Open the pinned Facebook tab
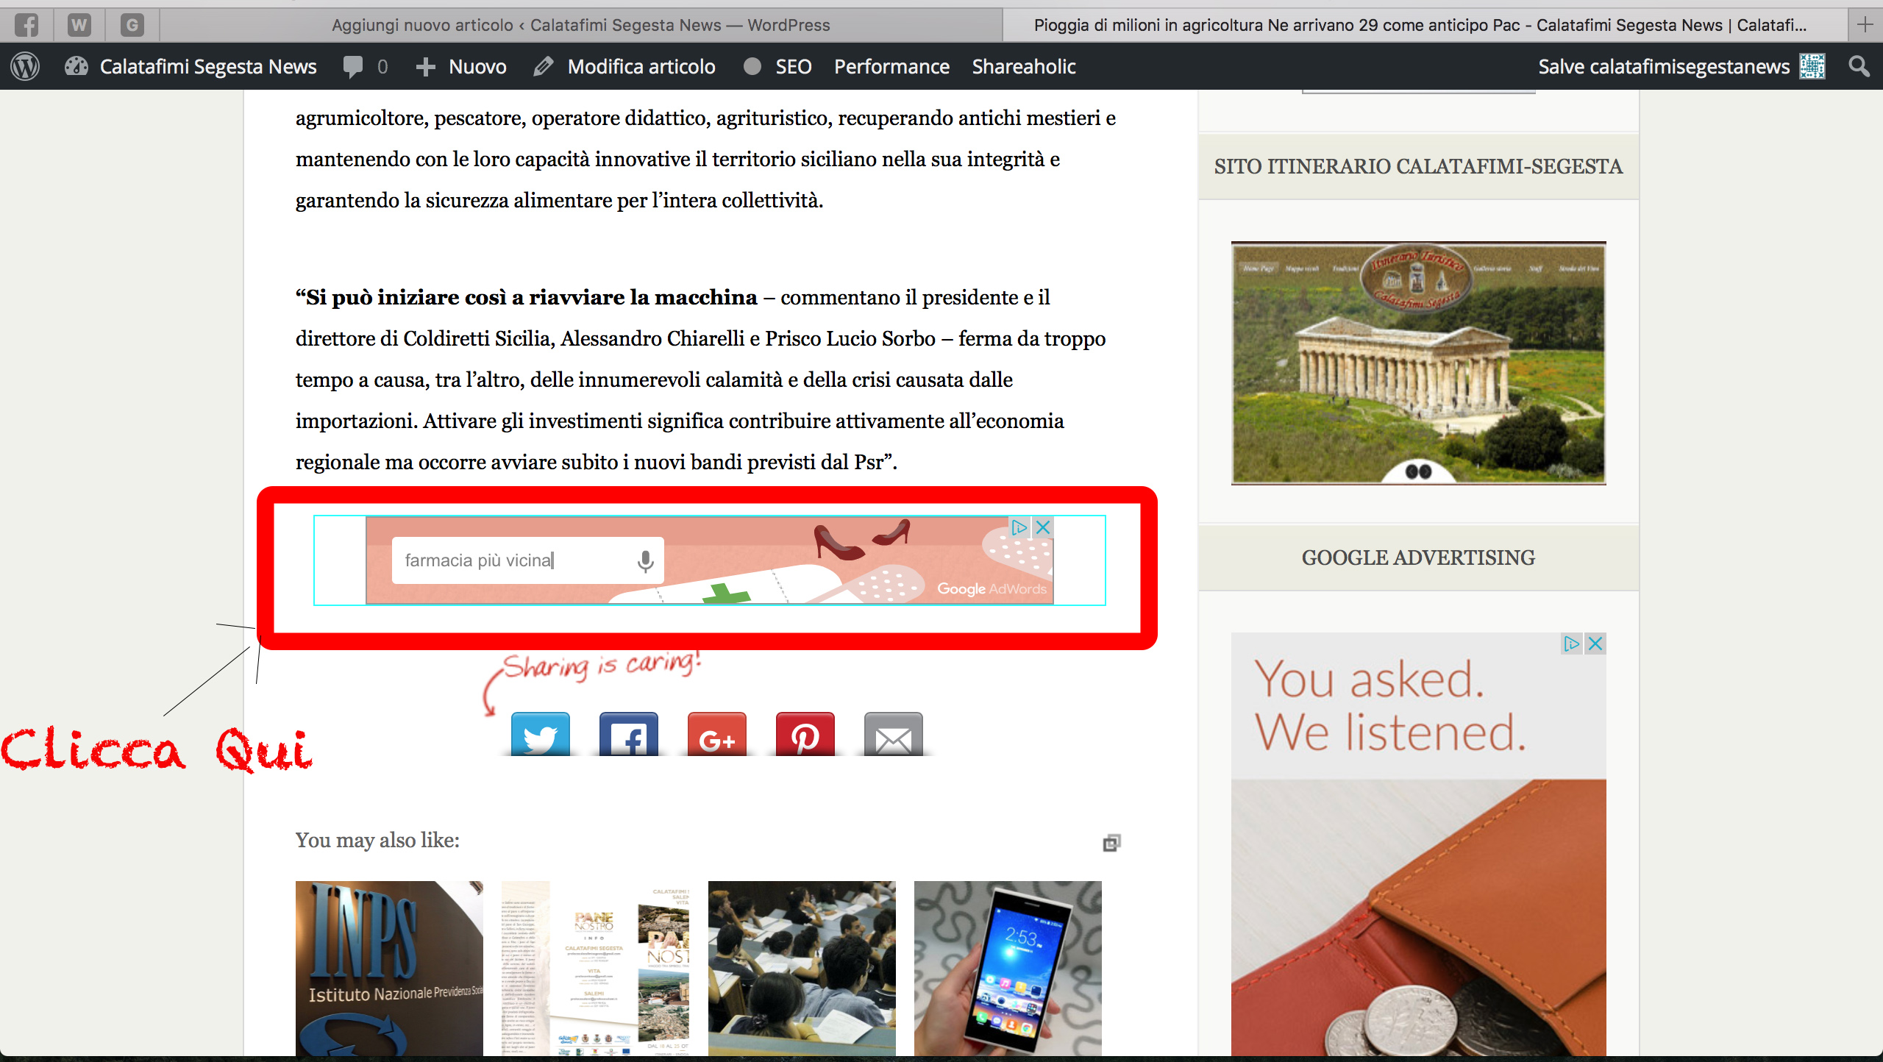Viewport: 1883px width, 1062px height. [26, 25]
